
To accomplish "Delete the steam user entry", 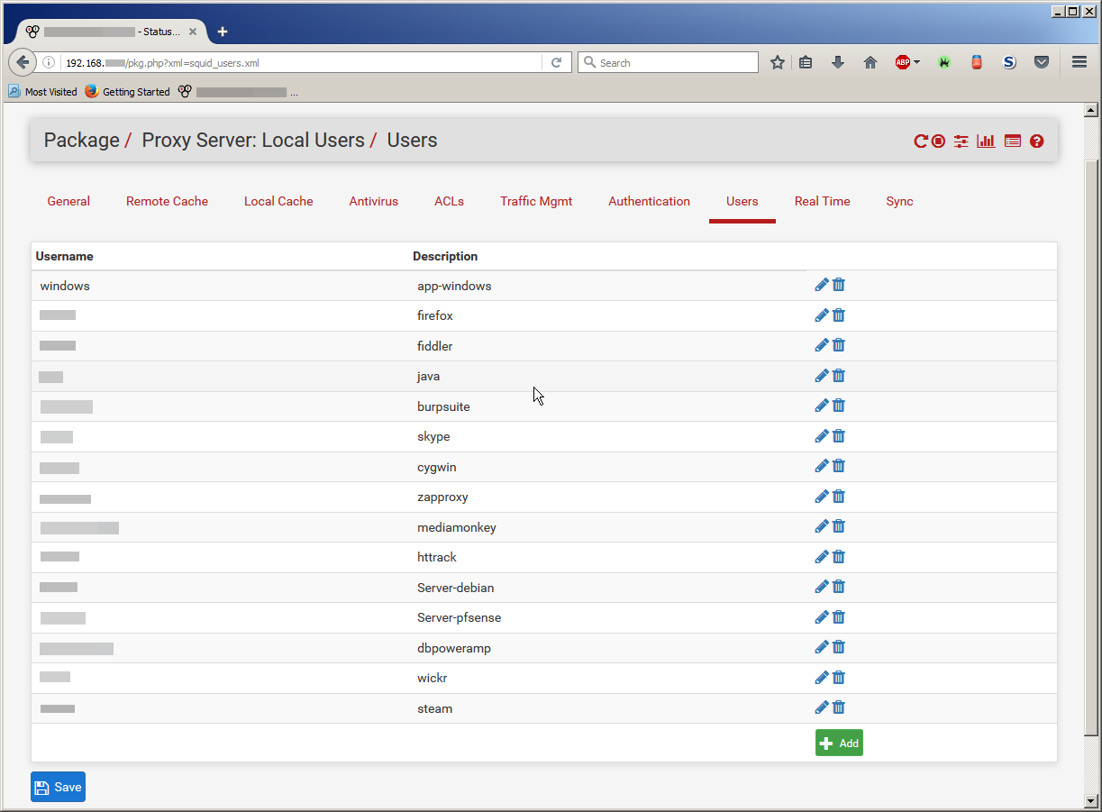I will pyautogui.click(x=839, y=707).
